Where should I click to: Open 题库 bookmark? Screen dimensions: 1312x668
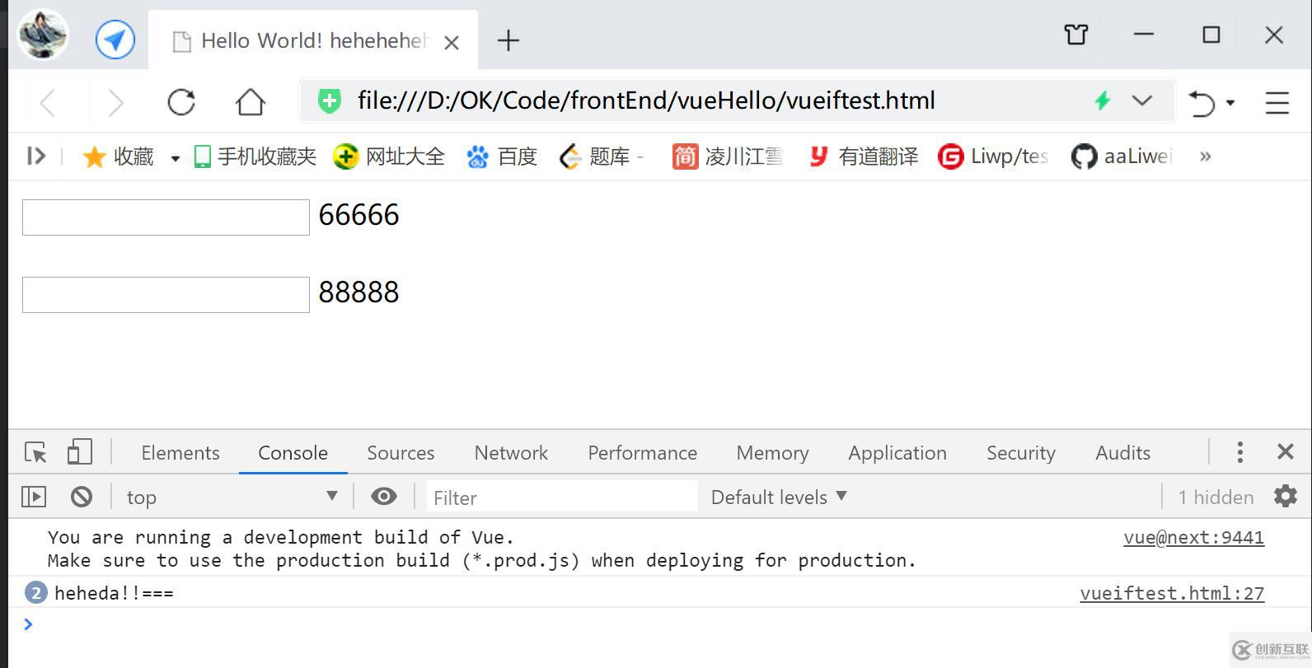coord(601,156)
